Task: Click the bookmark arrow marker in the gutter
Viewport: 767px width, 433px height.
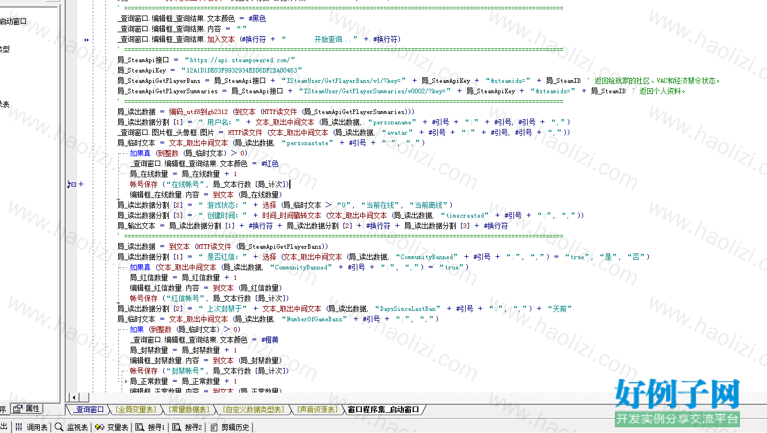Action: click(87, 40)
